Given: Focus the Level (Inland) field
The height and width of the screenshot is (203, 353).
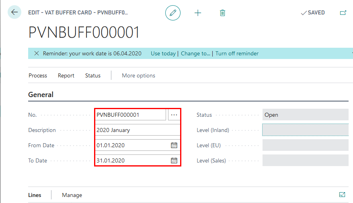Looking at the screenshot, I should pos(305,130).
